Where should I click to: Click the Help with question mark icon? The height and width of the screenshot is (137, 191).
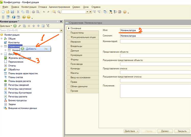115,12
